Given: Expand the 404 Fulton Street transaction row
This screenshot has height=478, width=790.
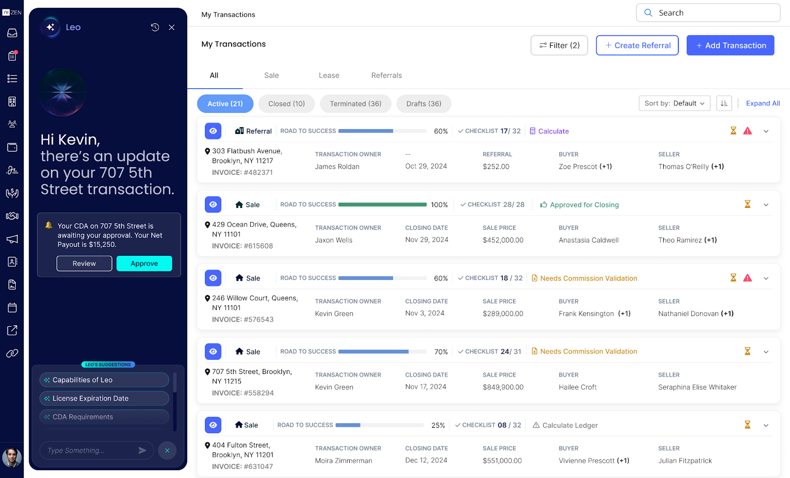Looking at the screenshot, I should (766, 425).
